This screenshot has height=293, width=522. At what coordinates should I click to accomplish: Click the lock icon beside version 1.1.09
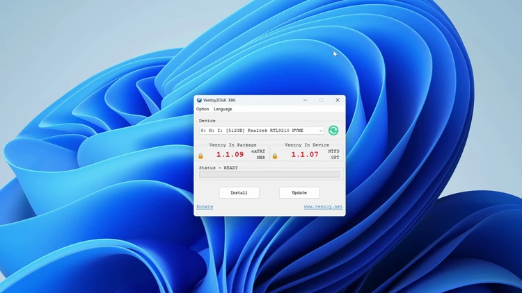point(200,156)
